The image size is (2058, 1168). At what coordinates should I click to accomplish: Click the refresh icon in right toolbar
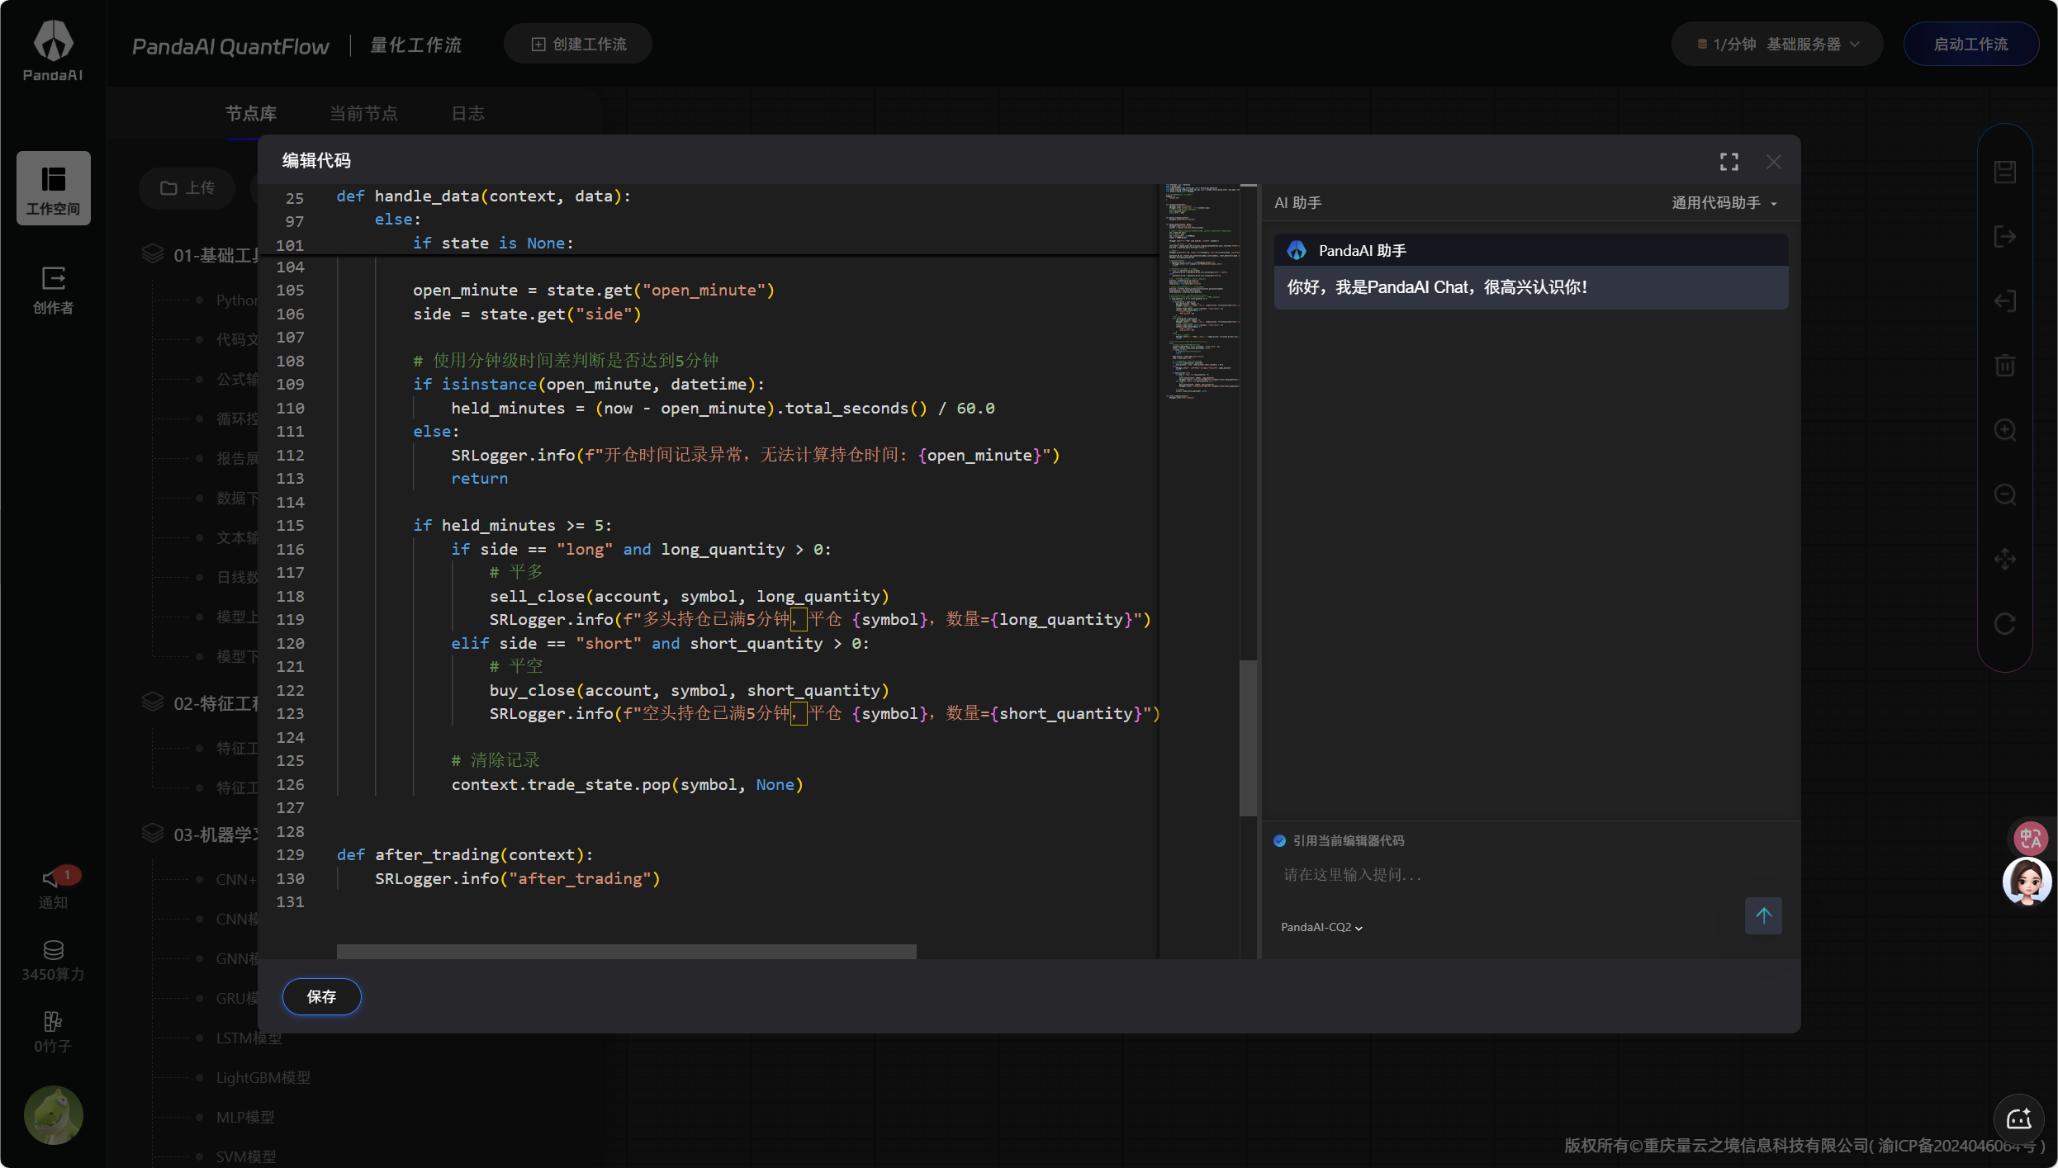[2005, 624]
